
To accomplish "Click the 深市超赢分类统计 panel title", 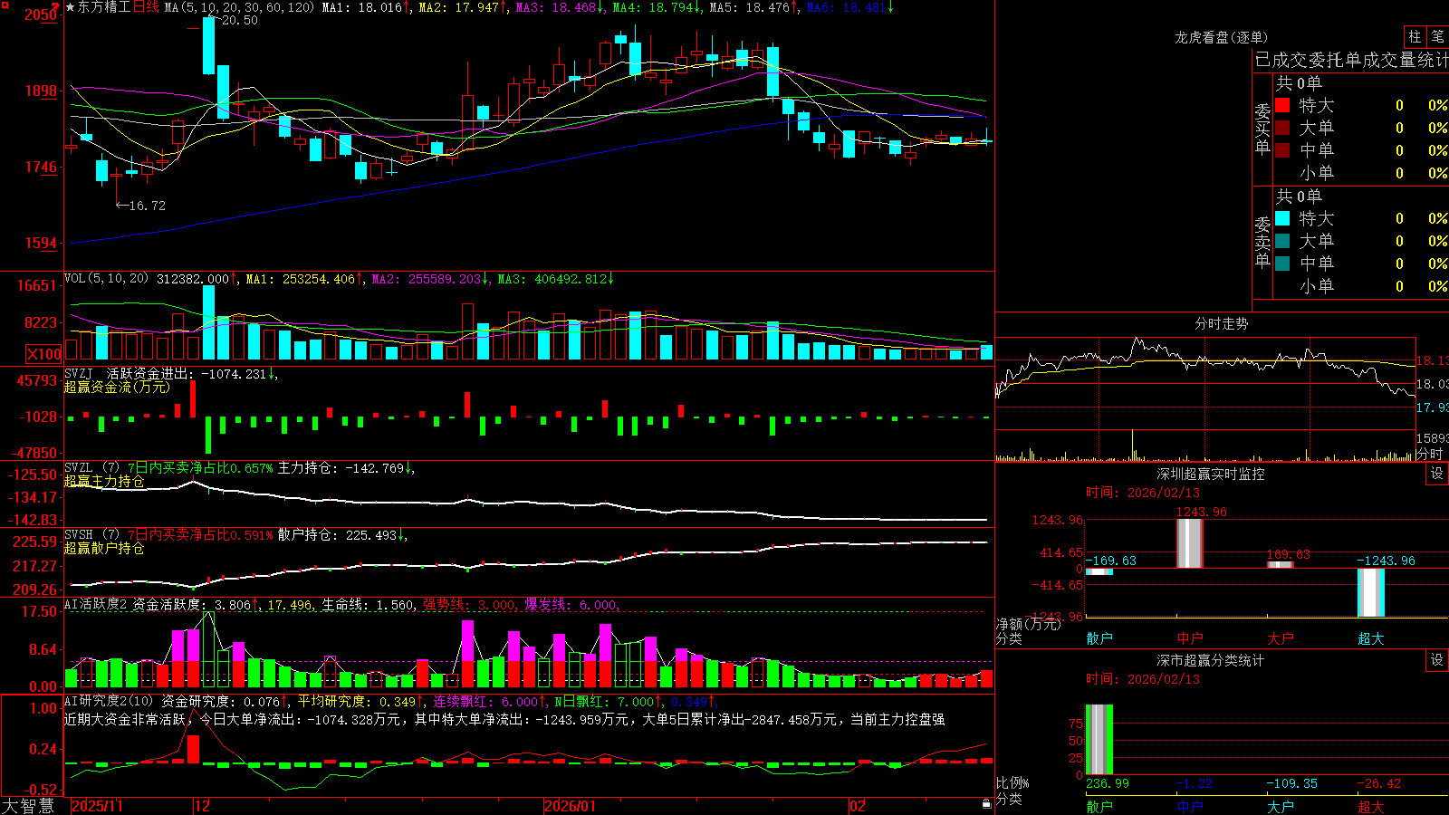I will (1211, 660).
